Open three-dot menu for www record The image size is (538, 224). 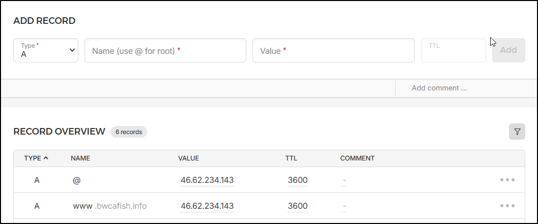507,206
